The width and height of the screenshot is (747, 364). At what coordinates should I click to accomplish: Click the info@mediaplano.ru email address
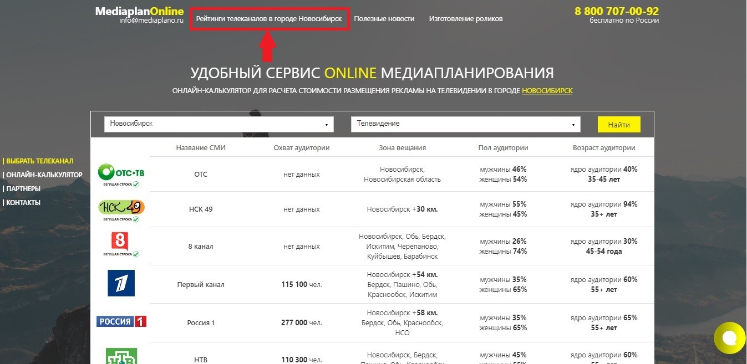point(151,20)
